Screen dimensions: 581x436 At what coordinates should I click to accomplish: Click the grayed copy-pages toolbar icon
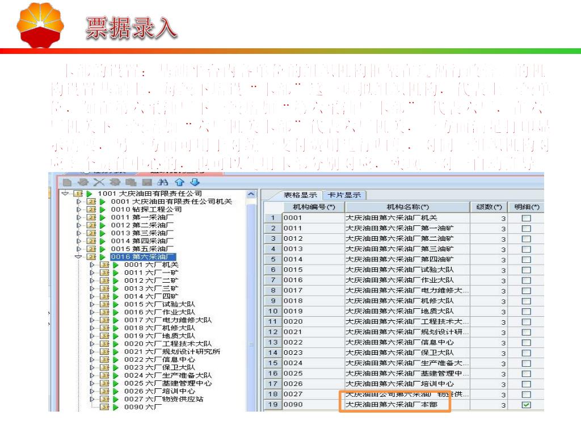131,182
